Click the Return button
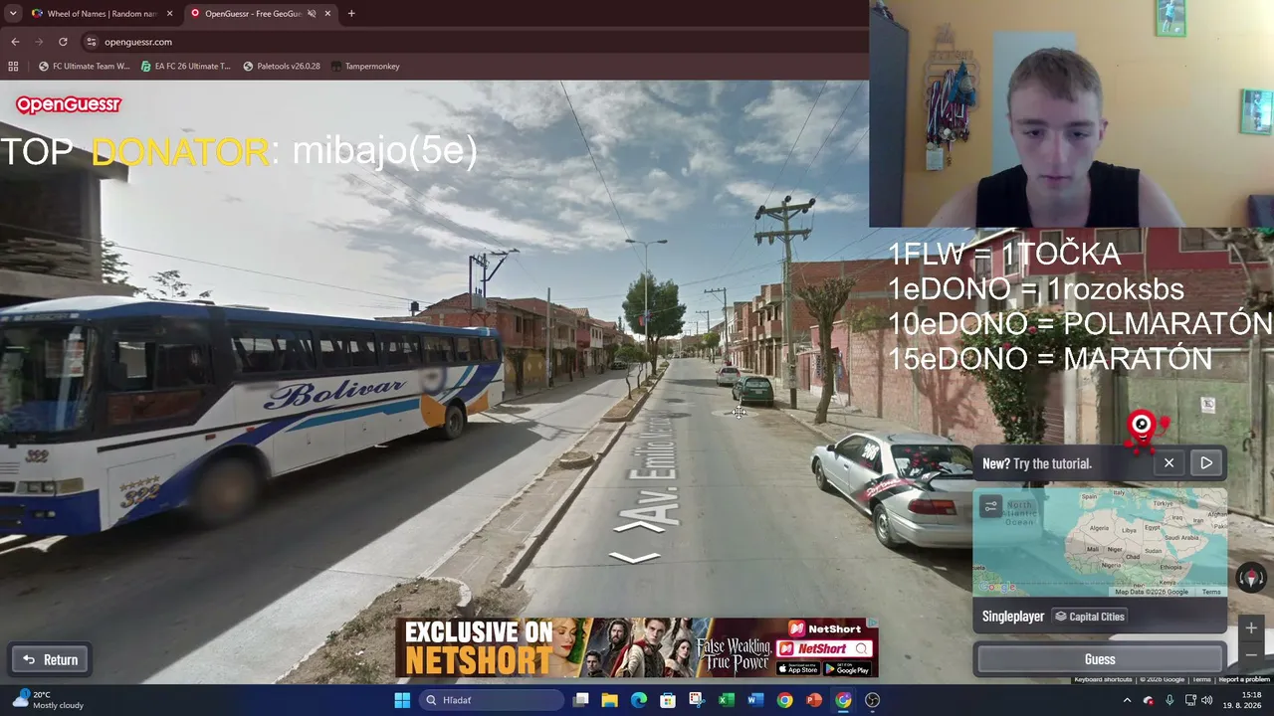This screenshot has height=716, width=1274. coord(51,659)
